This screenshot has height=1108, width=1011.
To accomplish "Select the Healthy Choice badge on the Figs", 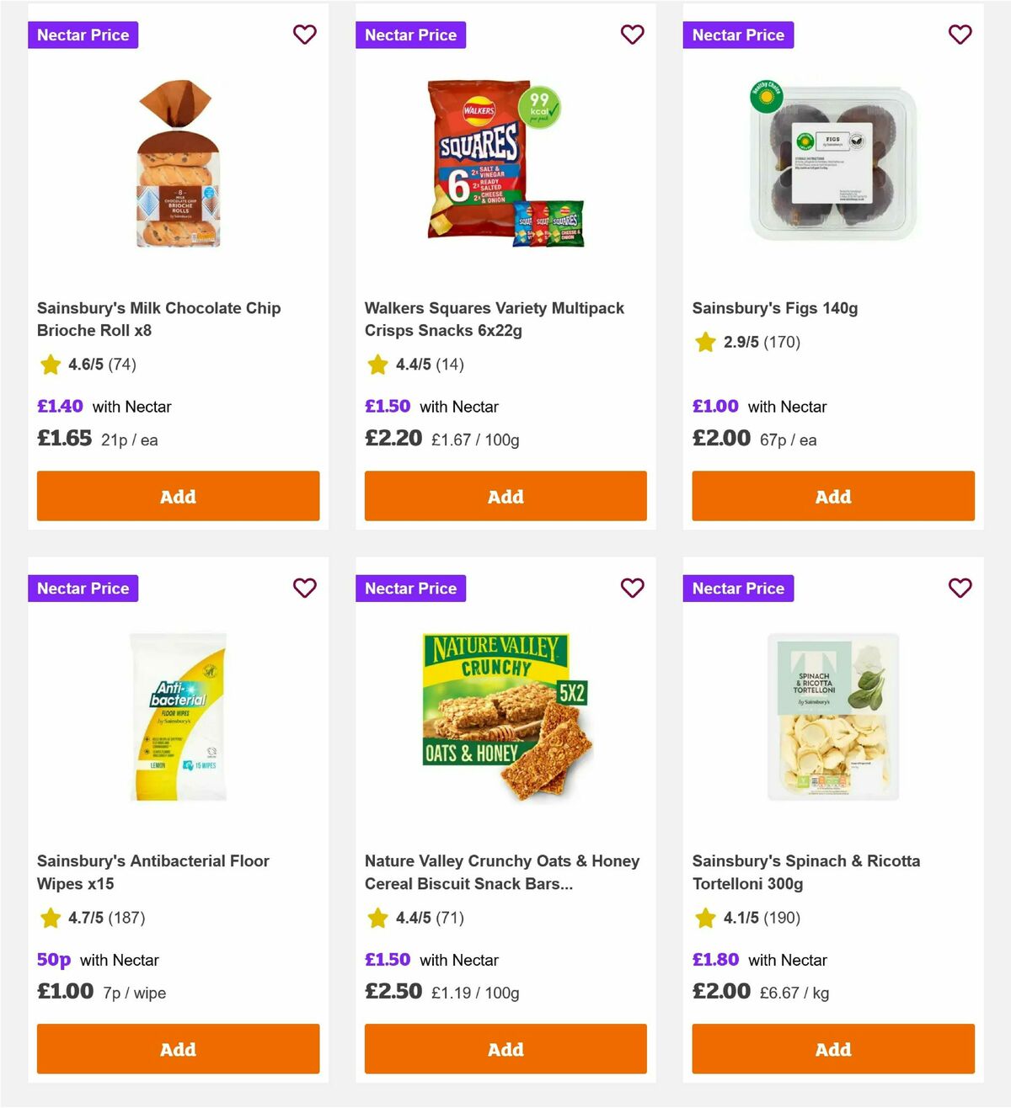I will point(768,97).
